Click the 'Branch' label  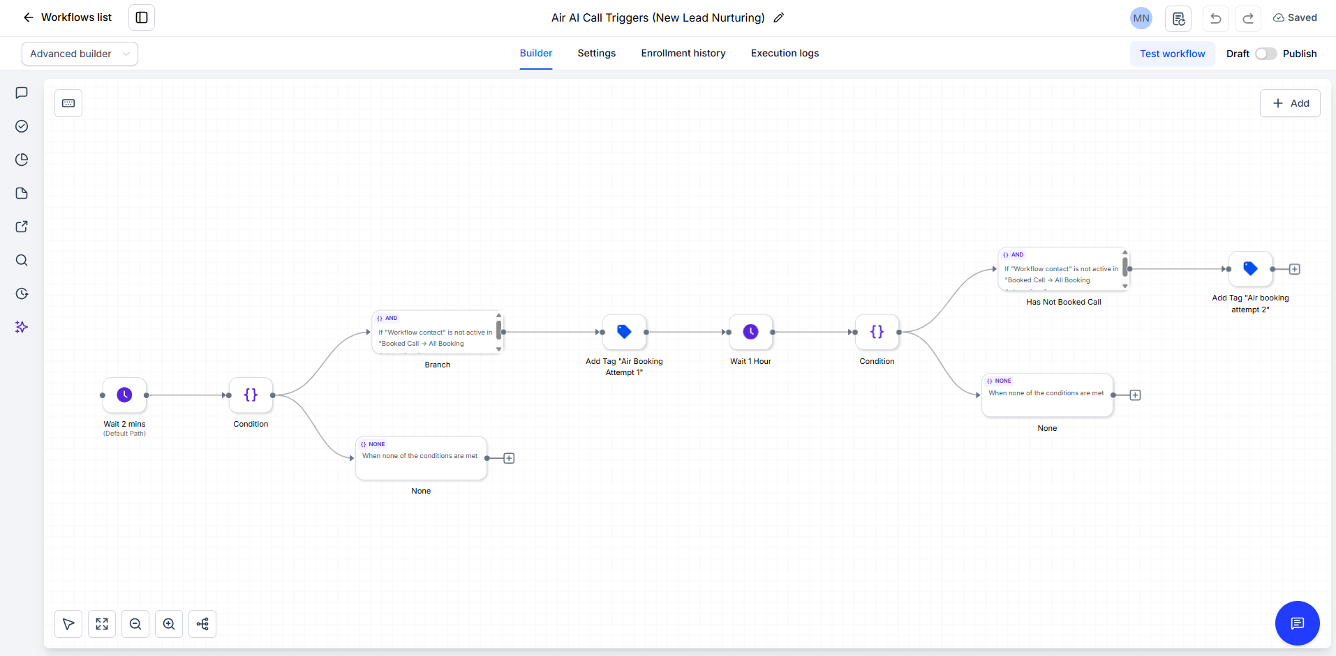pos(437,365)
